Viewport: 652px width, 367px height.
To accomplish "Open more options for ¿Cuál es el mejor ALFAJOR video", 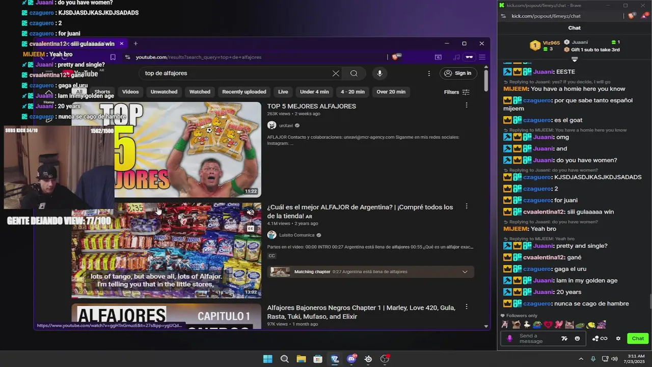I will tap(466, 206).
